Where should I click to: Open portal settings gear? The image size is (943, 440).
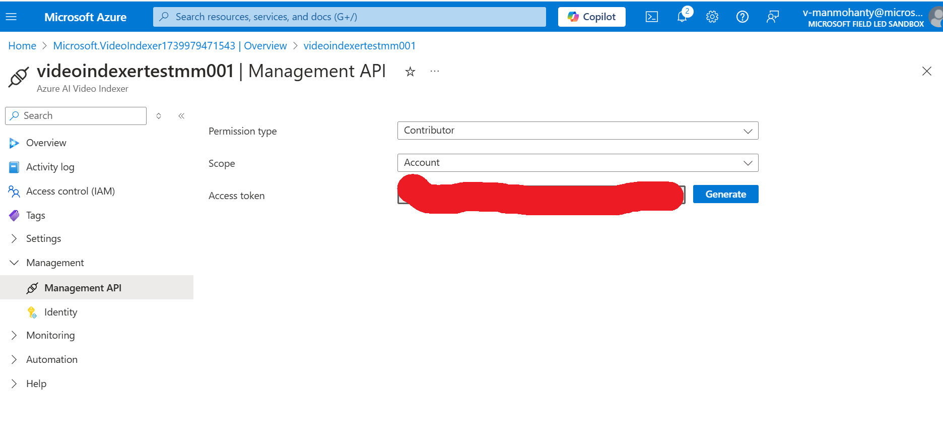click(712, 17)
